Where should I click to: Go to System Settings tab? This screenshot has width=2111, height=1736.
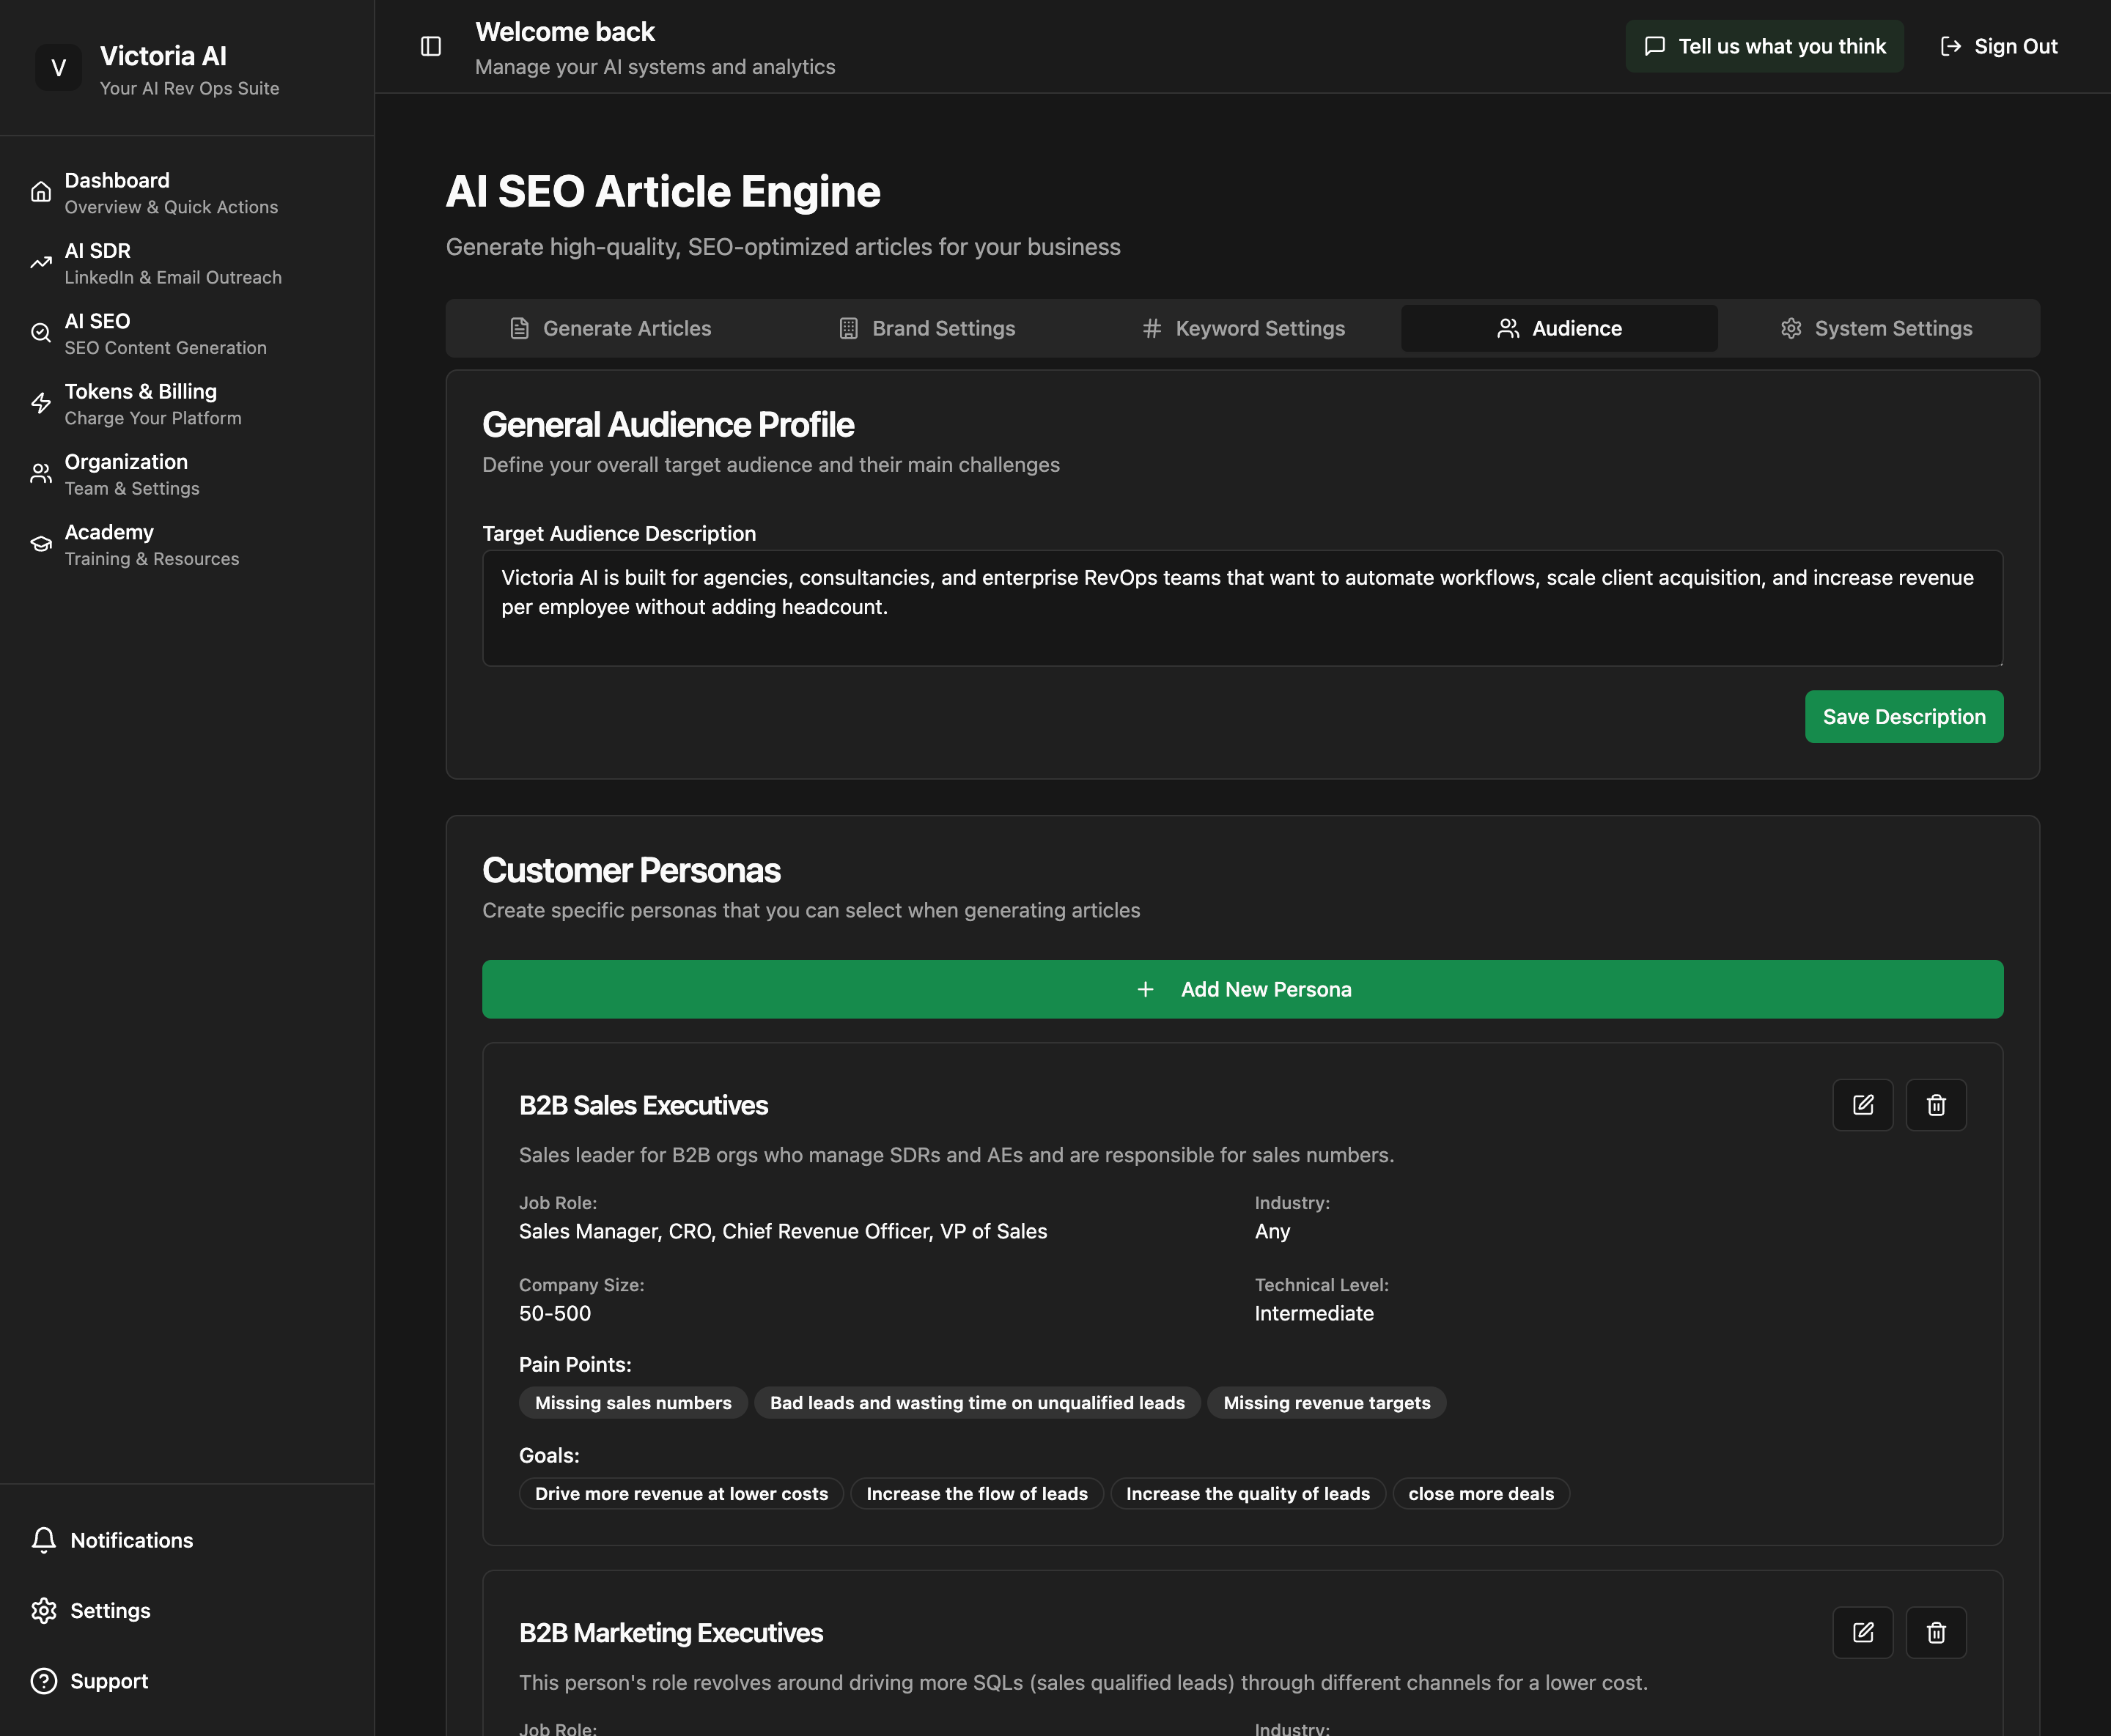1876,328
